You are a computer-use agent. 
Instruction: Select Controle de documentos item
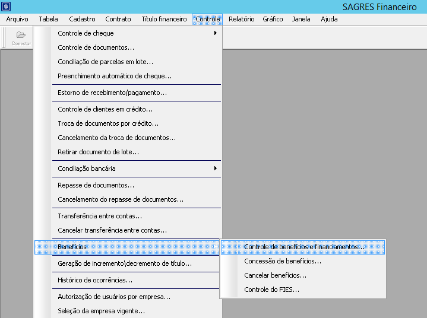[96, 47]
